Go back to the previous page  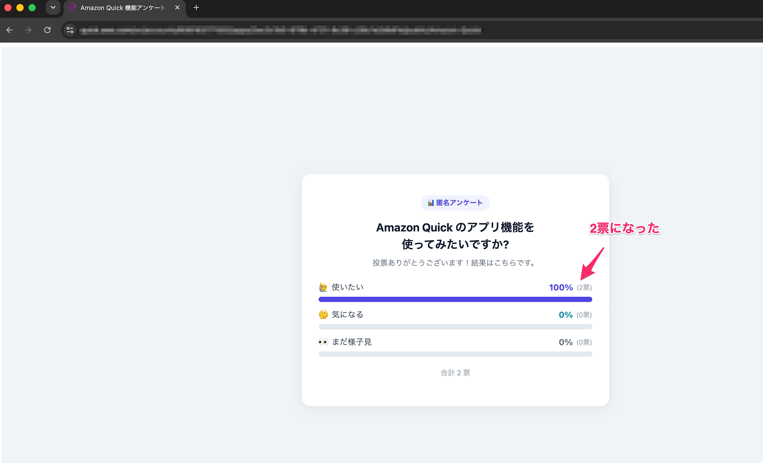click(10, 30)
